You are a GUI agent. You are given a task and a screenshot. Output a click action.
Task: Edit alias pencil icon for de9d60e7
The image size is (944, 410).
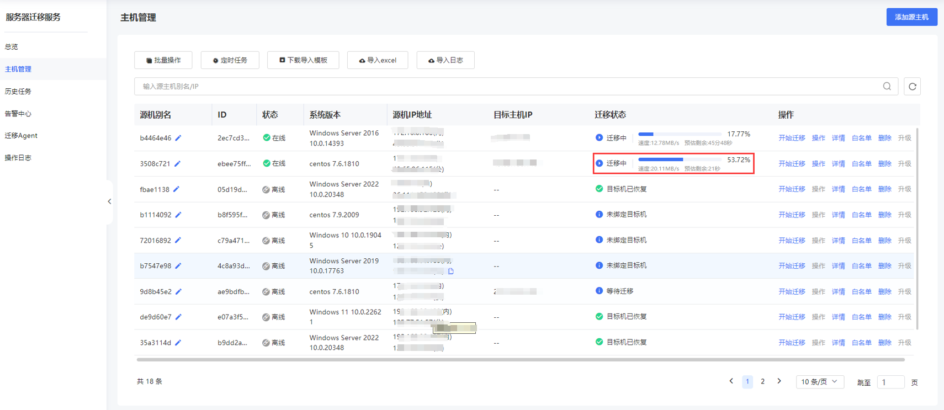click(178, 317)
